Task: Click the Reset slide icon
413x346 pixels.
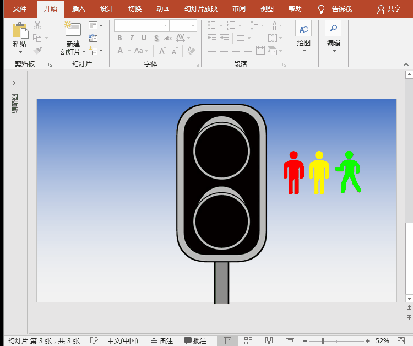Action: pyautogui.click(x=93, y=38)
